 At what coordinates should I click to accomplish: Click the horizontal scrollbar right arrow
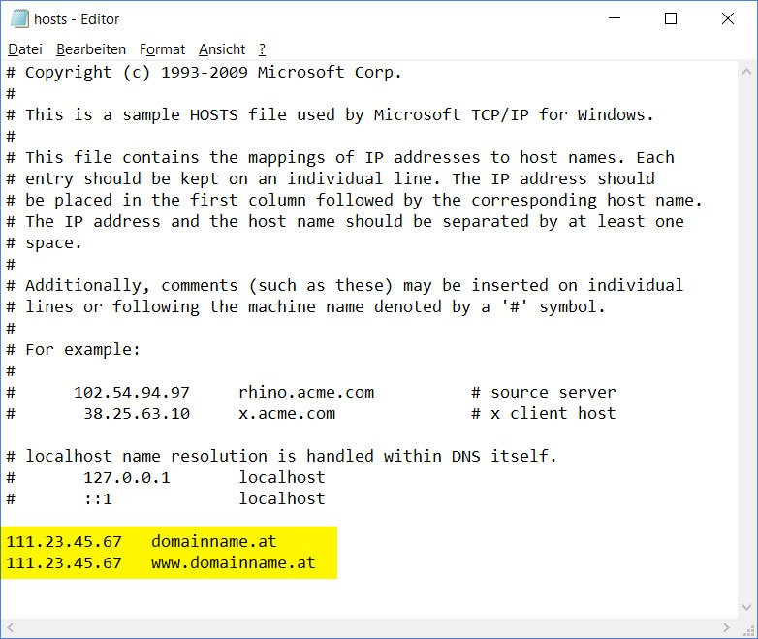(727, 628)
